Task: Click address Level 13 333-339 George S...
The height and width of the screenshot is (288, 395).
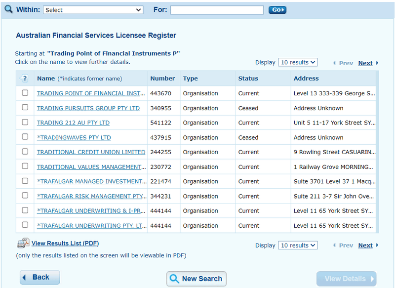Action: click(334, 93)
